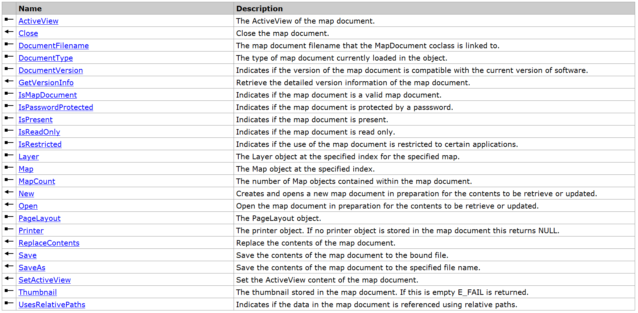The width and height of the screenshot is (638, 313).
Task: Go to the SetActiveView method page
Action: [45, 280]
